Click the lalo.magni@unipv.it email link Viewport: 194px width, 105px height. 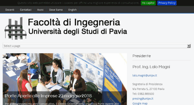click(145, 75)
